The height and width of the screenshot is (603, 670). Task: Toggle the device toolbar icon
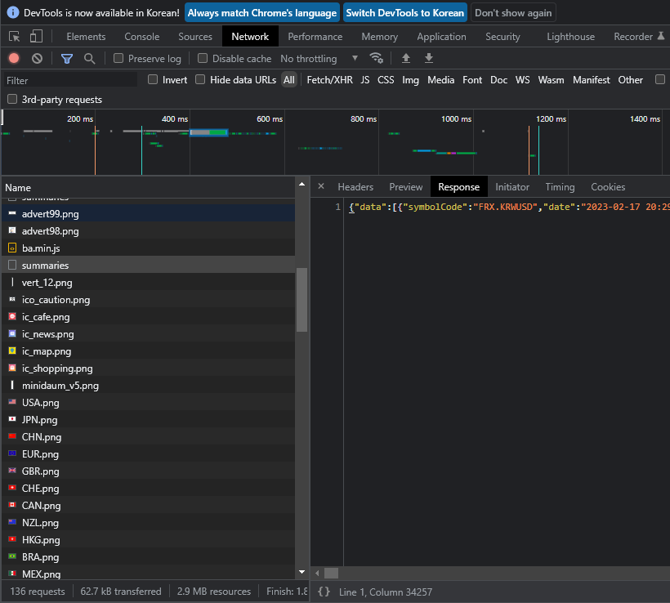[36, 36]
